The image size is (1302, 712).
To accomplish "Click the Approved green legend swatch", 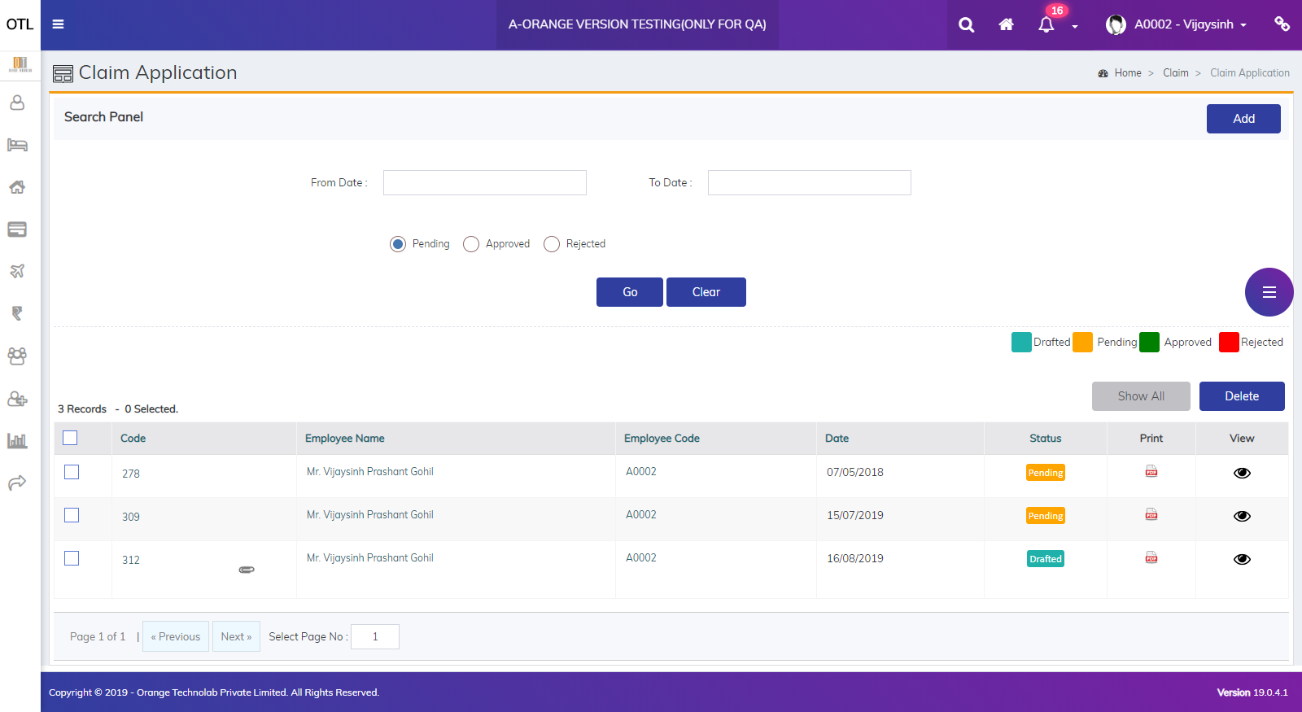I will [1149, 343].
